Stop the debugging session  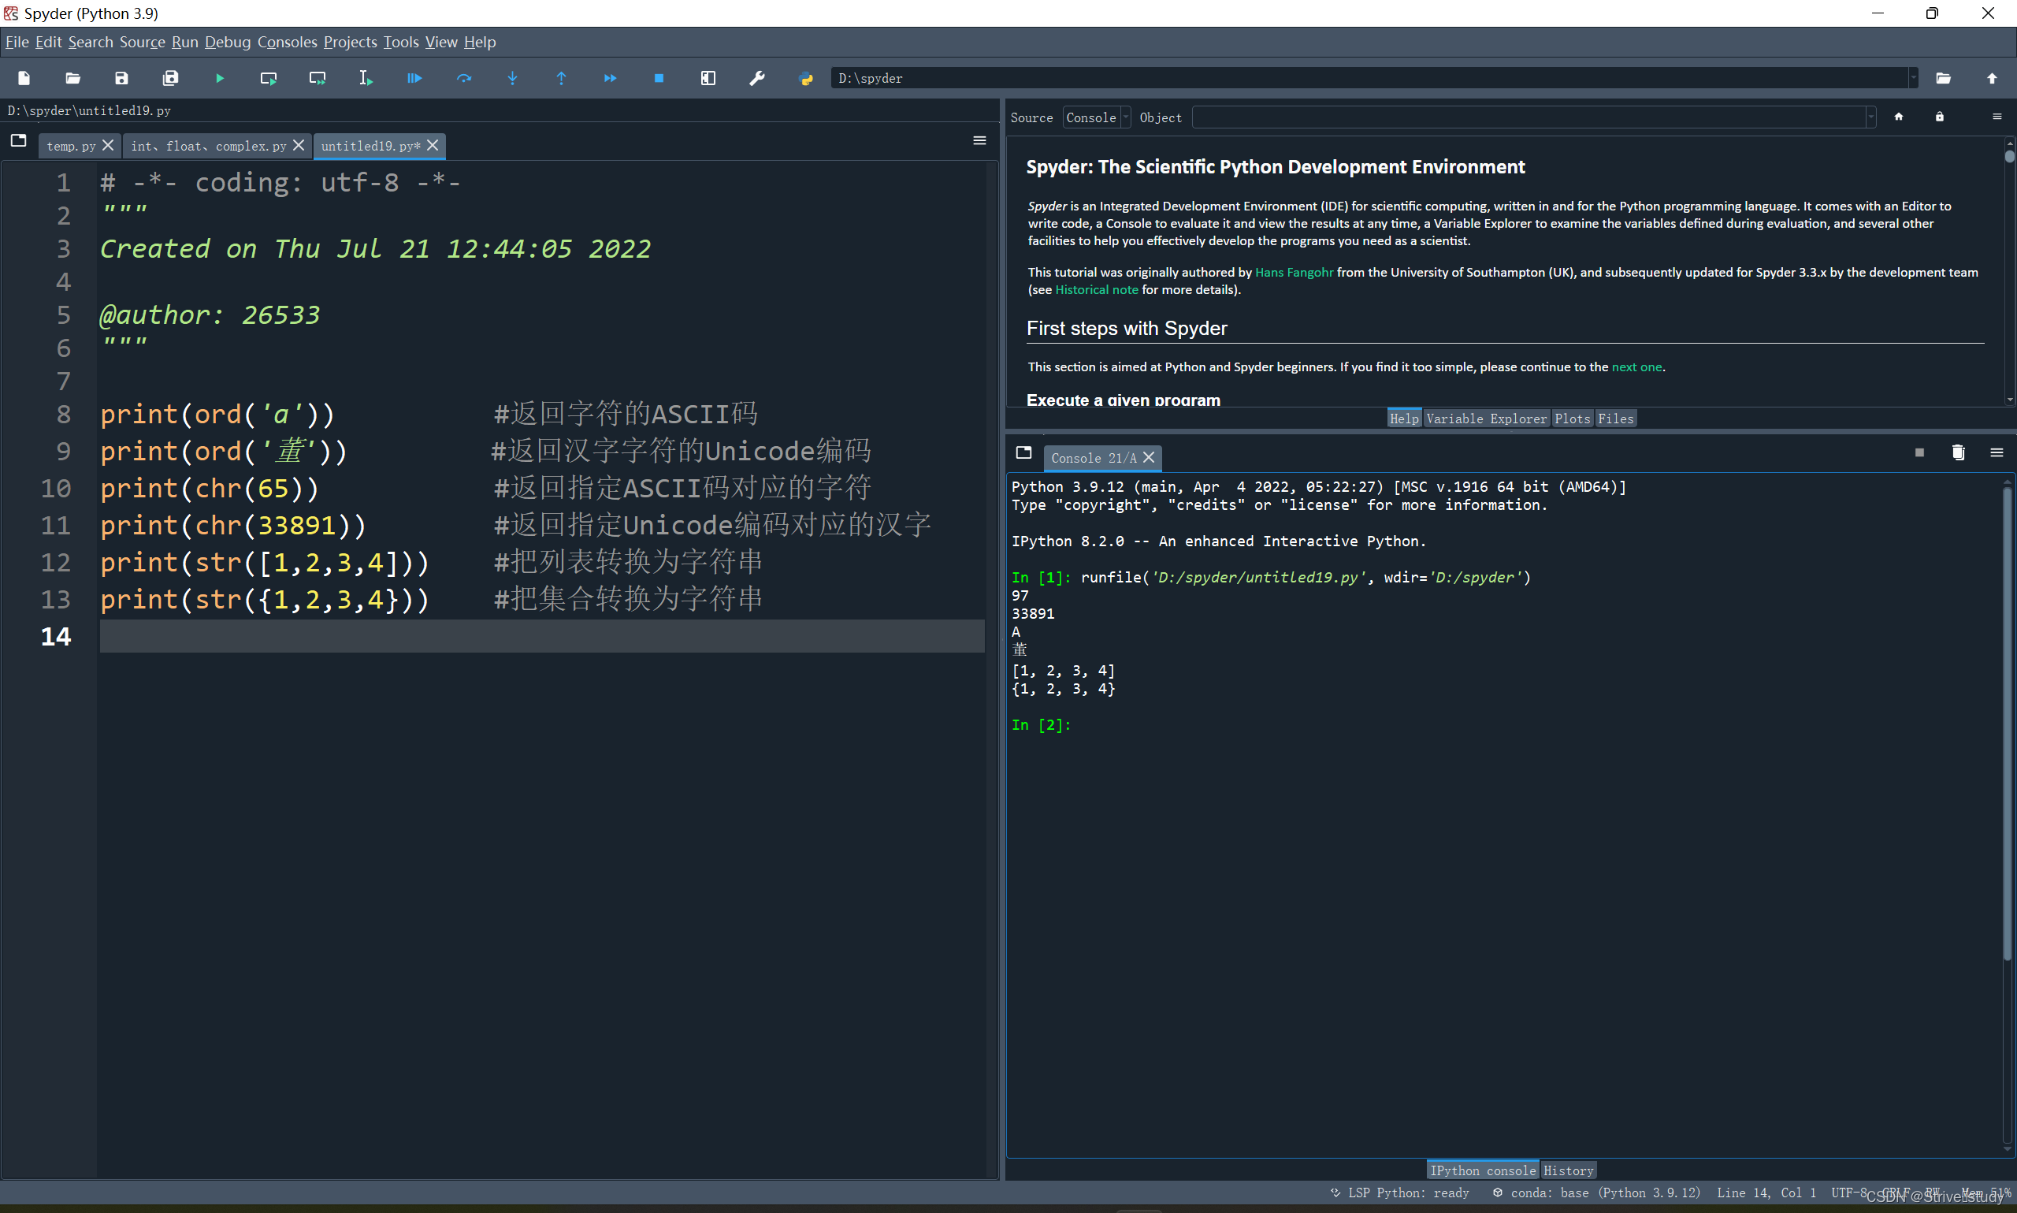[659, 78]
